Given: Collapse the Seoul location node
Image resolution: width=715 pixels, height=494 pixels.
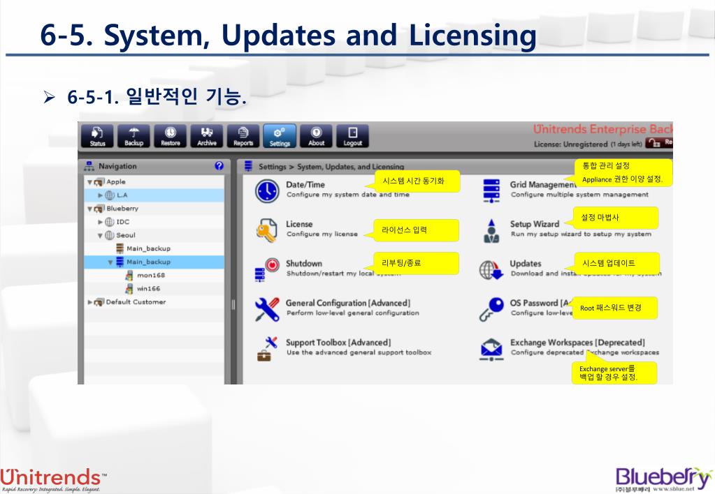Looking at the screenshot, I should pos(101,235).
